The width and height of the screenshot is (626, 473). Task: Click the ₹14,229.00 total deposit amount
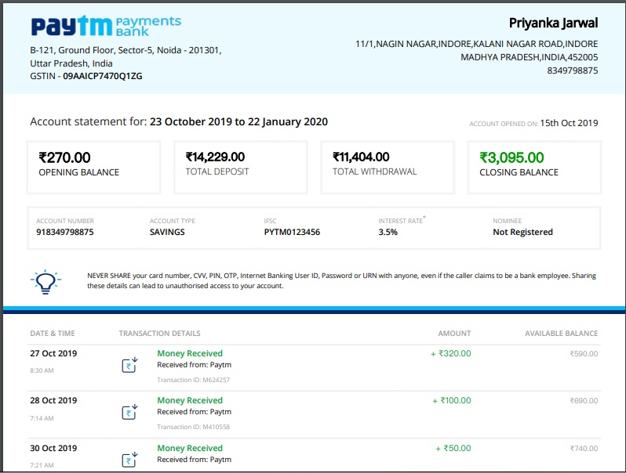click(215, 157)
